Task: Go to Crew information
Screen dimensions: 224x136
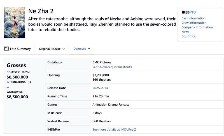Action: (x=194, y=23)
